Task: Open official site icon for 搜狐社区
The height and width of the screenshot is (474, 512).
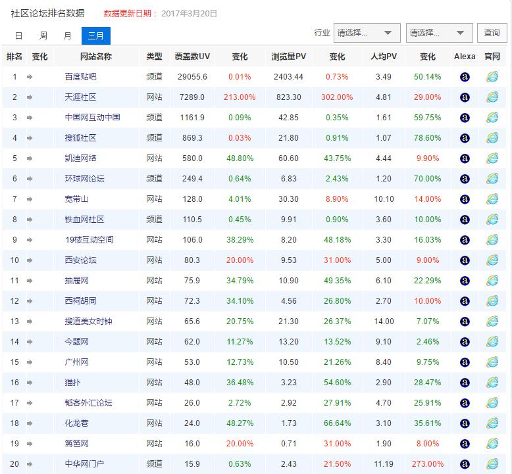Action: click(492, 138)
